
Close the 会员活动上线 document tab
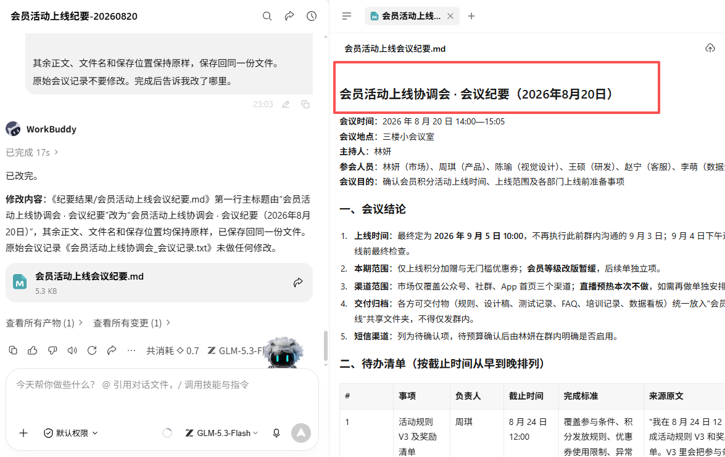tap(450, 16)
